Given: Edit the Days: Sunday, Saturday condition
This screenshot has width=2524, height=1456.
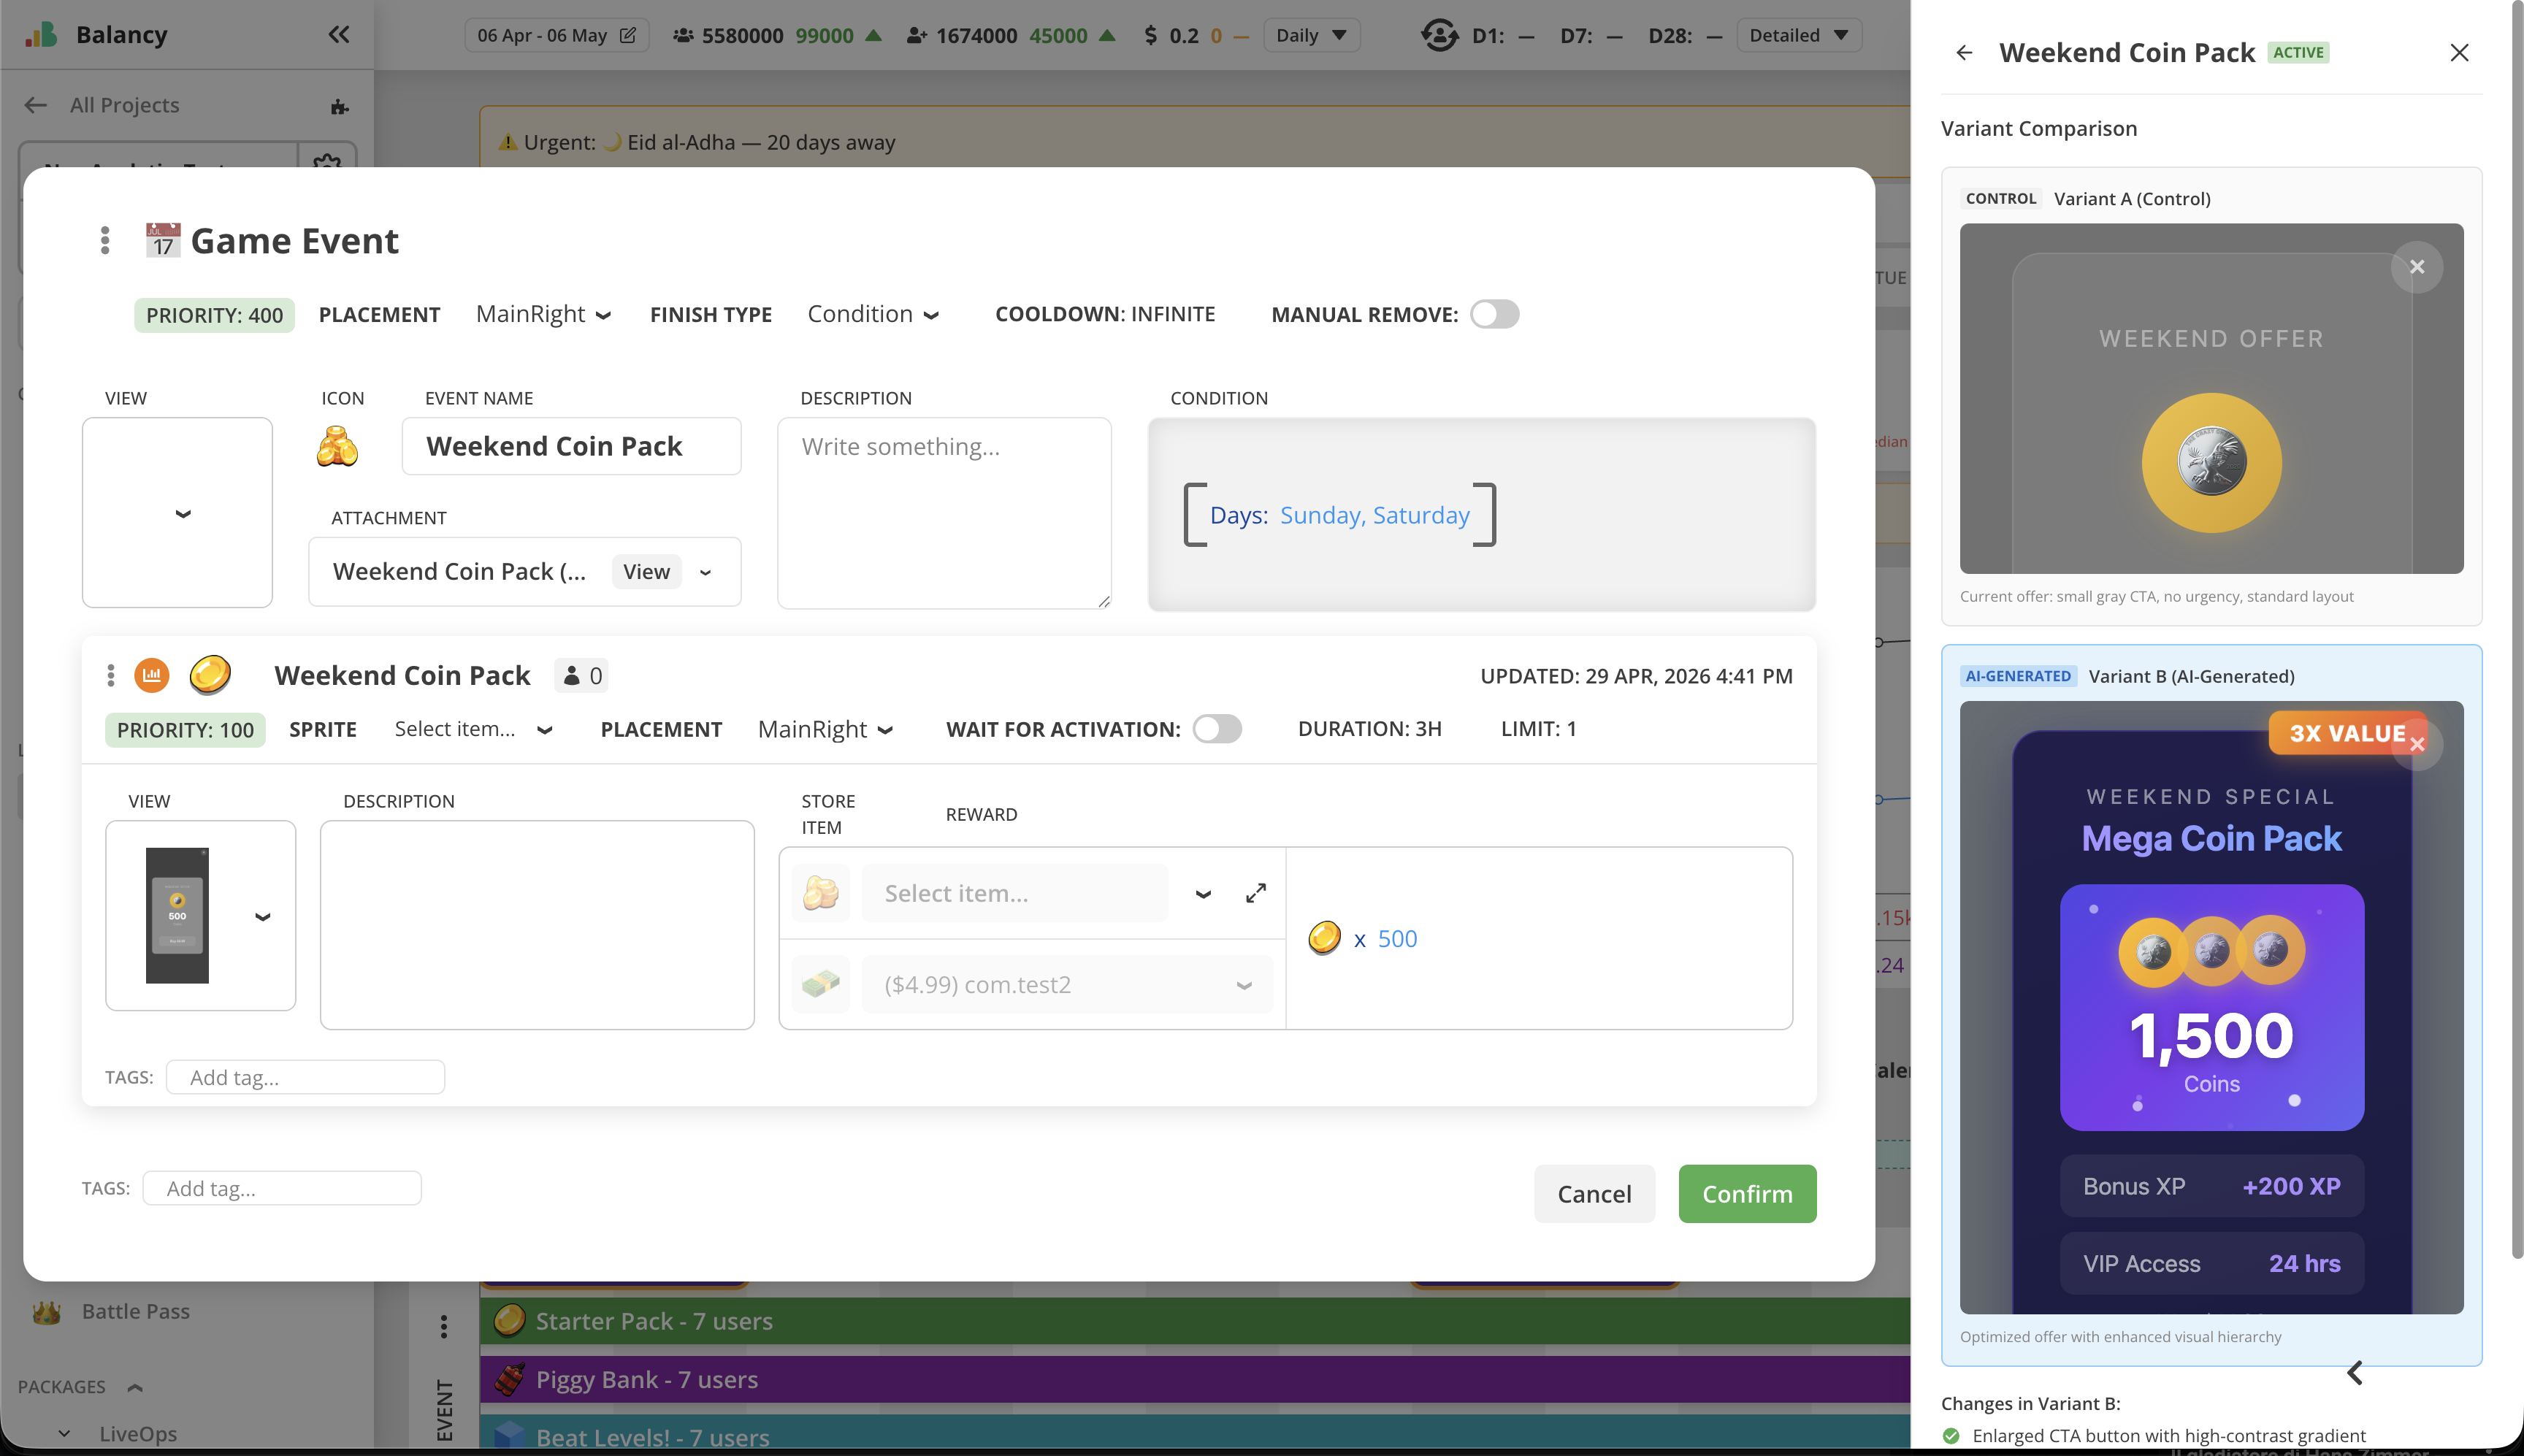Looking at the screenshot, I should tap(1340, 515).
